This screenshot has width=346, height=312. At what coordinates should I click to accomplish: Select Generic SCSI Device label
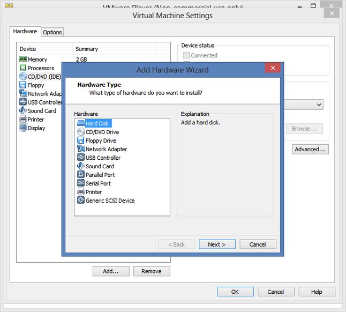110,200
